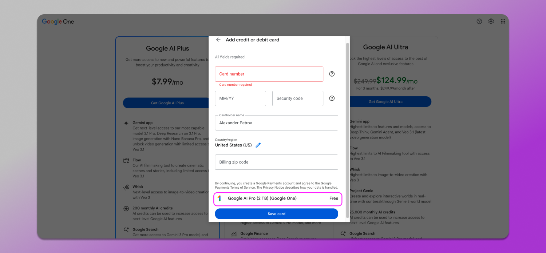Open the Privacy Notice link
Screen dimensions: 546x253
tap(273, 188)
